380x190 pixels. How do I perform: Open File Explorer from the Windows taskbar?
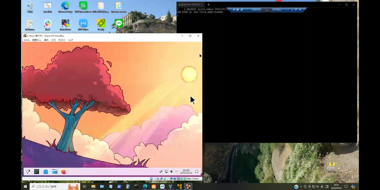tap(93, 187)
